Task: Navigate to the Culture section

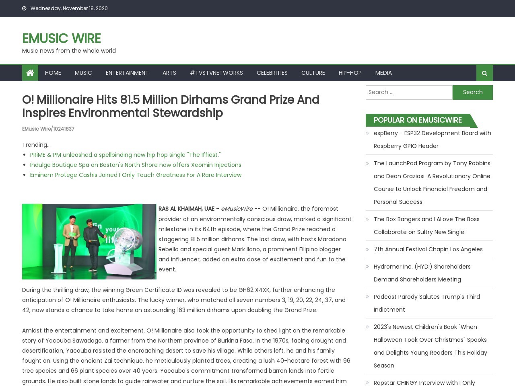Action: pyautogui.click(x=313, y=73)
